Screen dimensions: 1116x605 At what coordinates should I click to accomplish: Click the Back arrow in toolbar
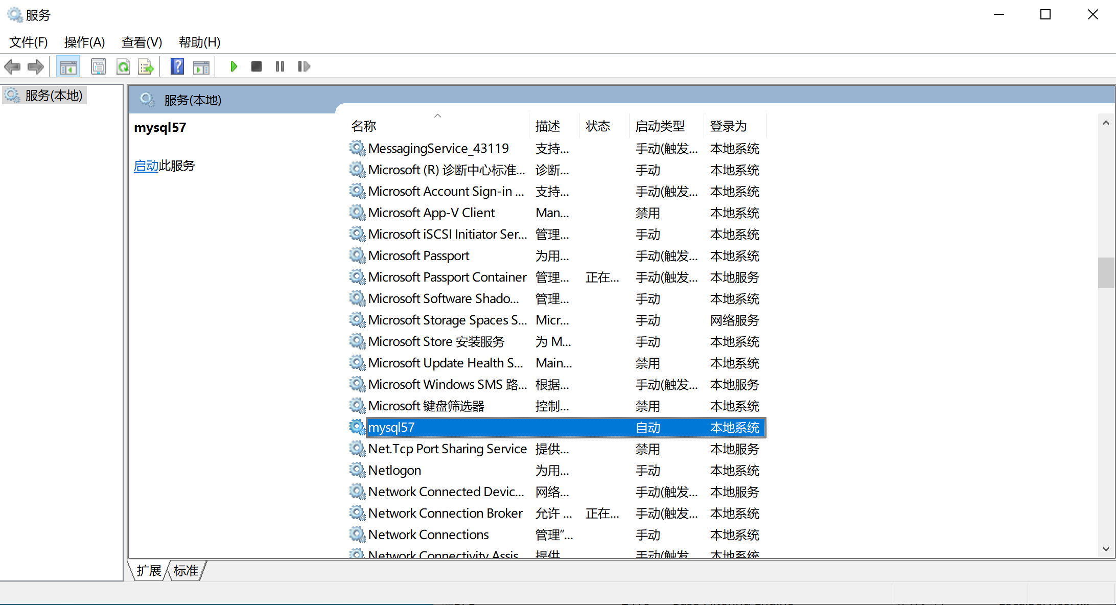pos(12,66)
